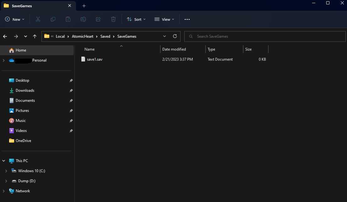Click the pin icon beside Music
Screen dimensions: 347x202
(71, 121)
